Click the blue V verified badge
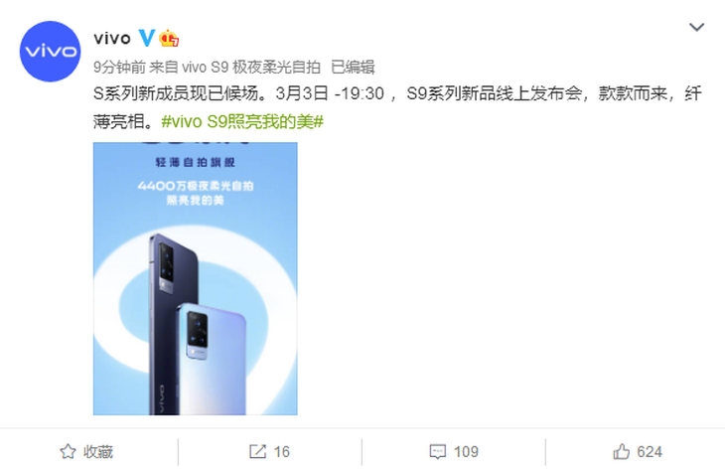Screen dimensions: 725x473 [x=147, y=38]
